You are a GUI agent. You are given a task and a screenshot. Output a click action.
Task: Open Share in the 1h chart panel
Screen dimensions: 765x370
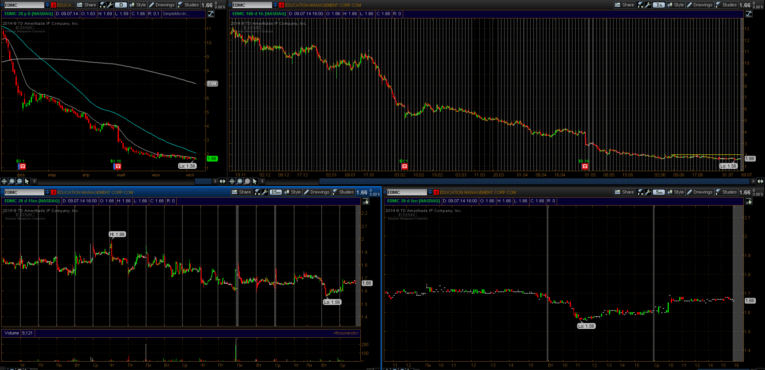click(x=625, y=5)
